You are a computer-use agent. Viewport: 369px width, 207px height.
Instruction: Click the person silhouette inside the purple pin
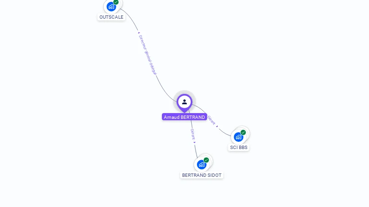click(184, 102)
